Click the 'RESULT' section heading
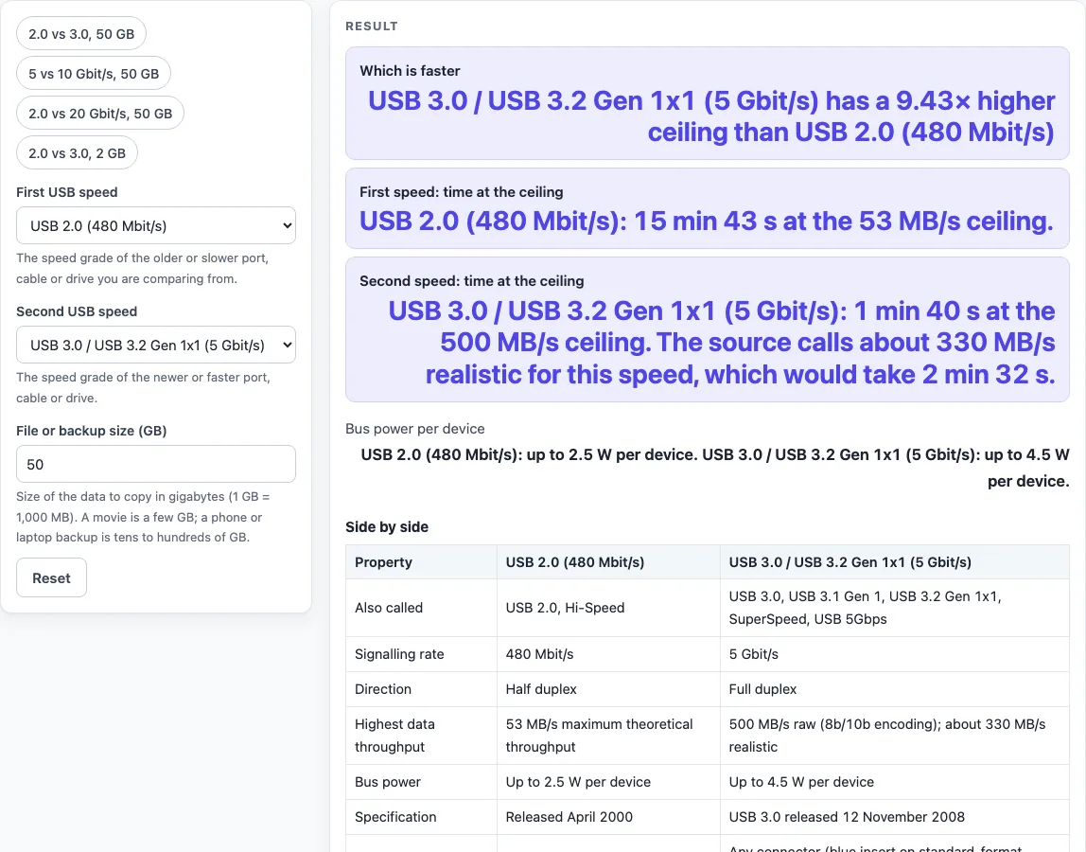The width and height of the screenshot is (1086, 852). click(x=371, y=27)
